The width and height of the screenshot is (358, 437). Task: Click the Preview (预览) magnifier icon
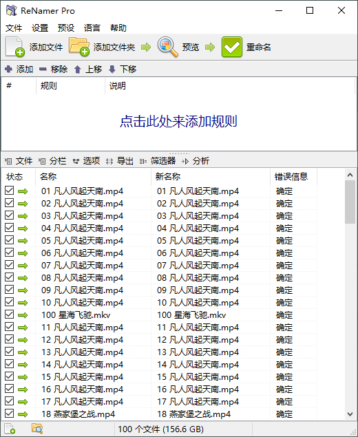pos(167,47)
